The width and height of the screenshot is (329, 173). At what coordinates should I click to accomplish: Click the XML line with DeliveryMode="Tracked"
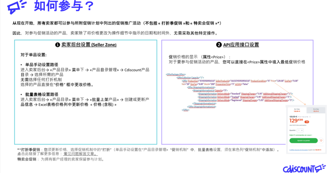pos(245,97)
